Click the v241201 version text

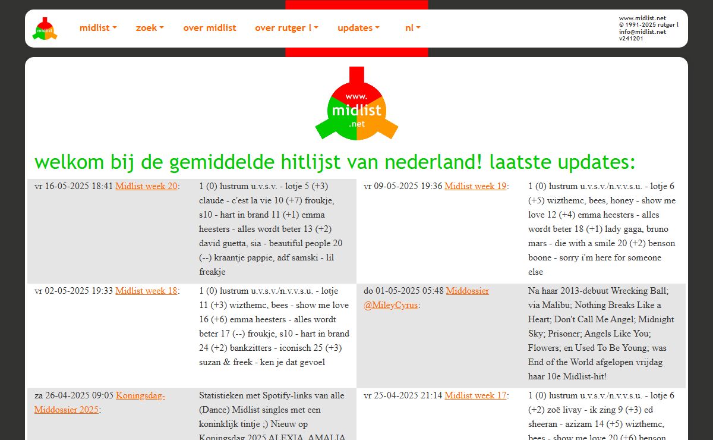pyautogui.click(x=631, y=38)
